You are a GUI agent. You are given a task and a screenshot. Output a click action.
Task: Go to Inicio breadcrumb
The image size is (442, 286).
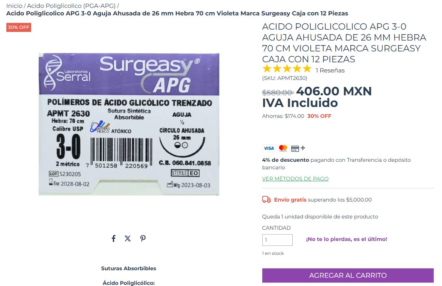(14, 6)
